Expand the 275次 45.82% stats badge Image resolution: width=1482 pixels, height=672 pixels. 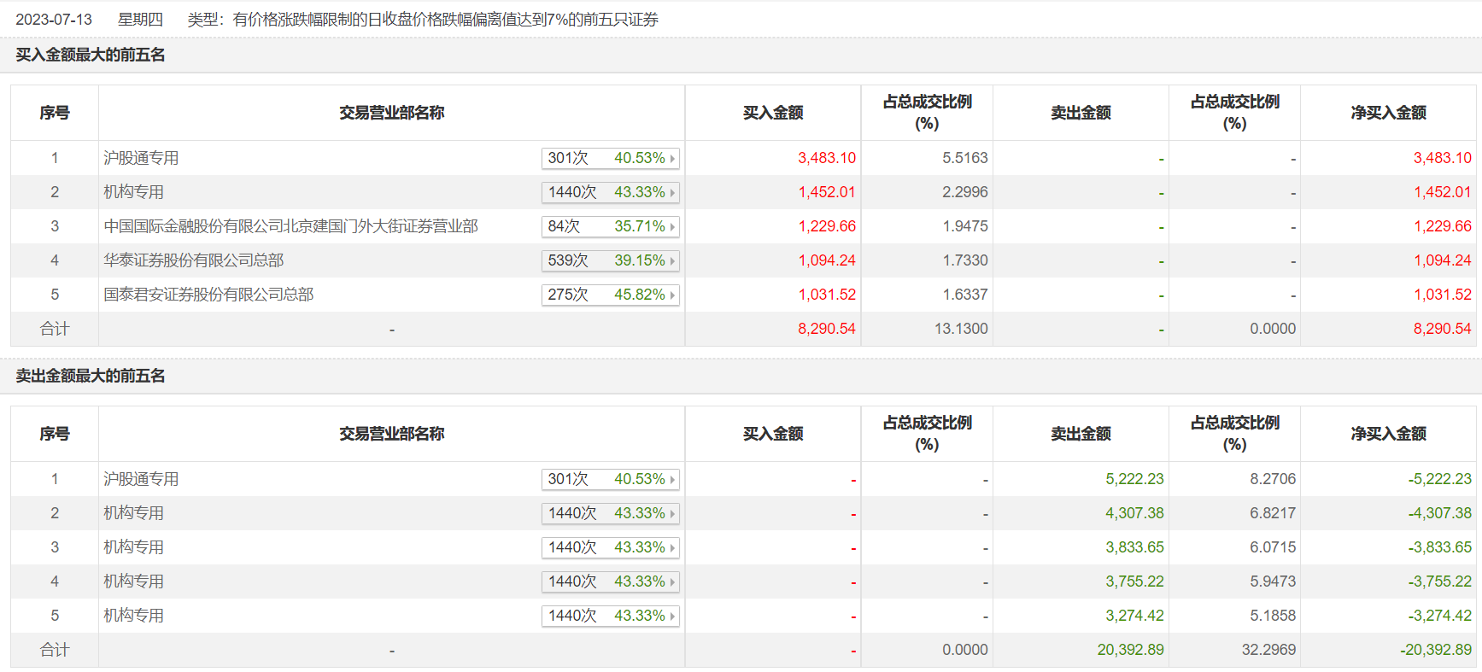coord(611,295)
